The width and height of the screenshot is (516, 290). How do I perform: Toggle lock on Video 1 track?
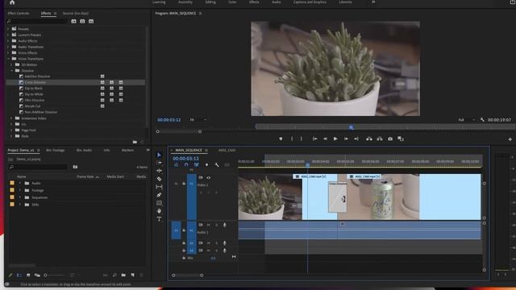184,184
